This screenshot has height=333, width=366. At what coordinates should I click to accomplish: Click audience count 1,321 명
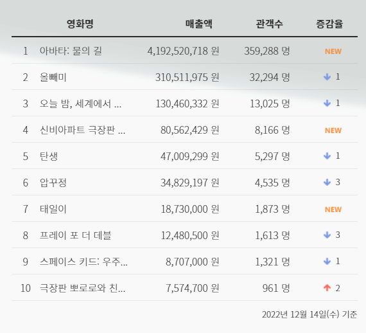[x=272, y=262]
